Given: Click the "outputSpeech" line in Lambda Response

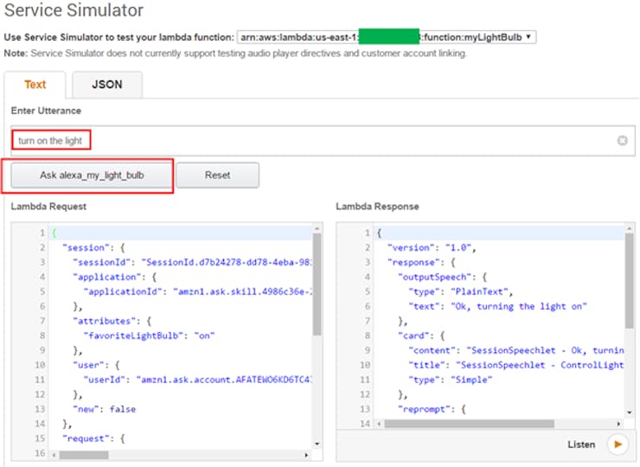Looking at the screenshot, I should [x=443, y=277].
